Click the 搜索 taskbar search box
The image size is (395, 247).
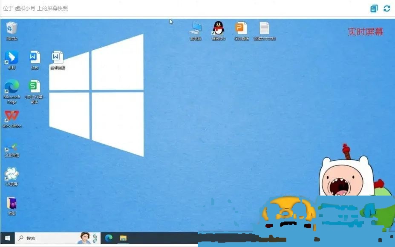pos(58,238)
